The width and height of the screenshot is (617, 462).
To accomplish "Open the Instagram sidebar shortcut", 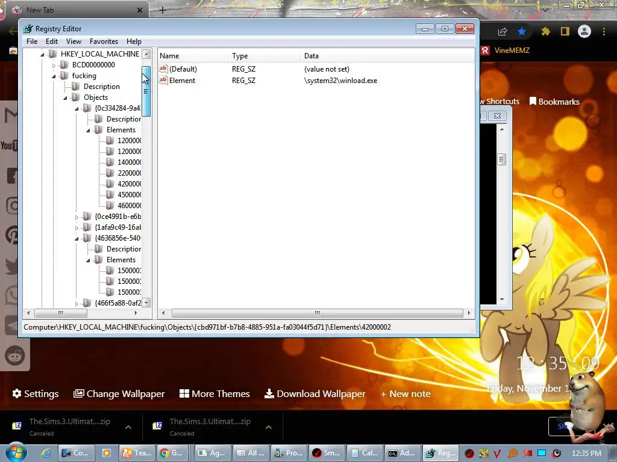I will click(x=13, y=206).
